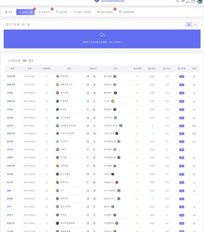The image size is (204, 232).
Task: Click the SoccerPredictor logo
Action: [x=109, y=1]
